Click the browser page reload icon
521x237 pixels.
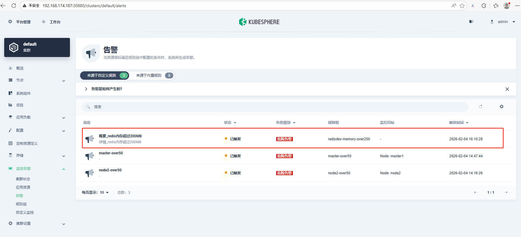click(x=14, y=6)
